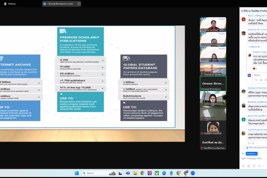
Task: Open the Notepad taskbar icon
Action: click(171, 173)
